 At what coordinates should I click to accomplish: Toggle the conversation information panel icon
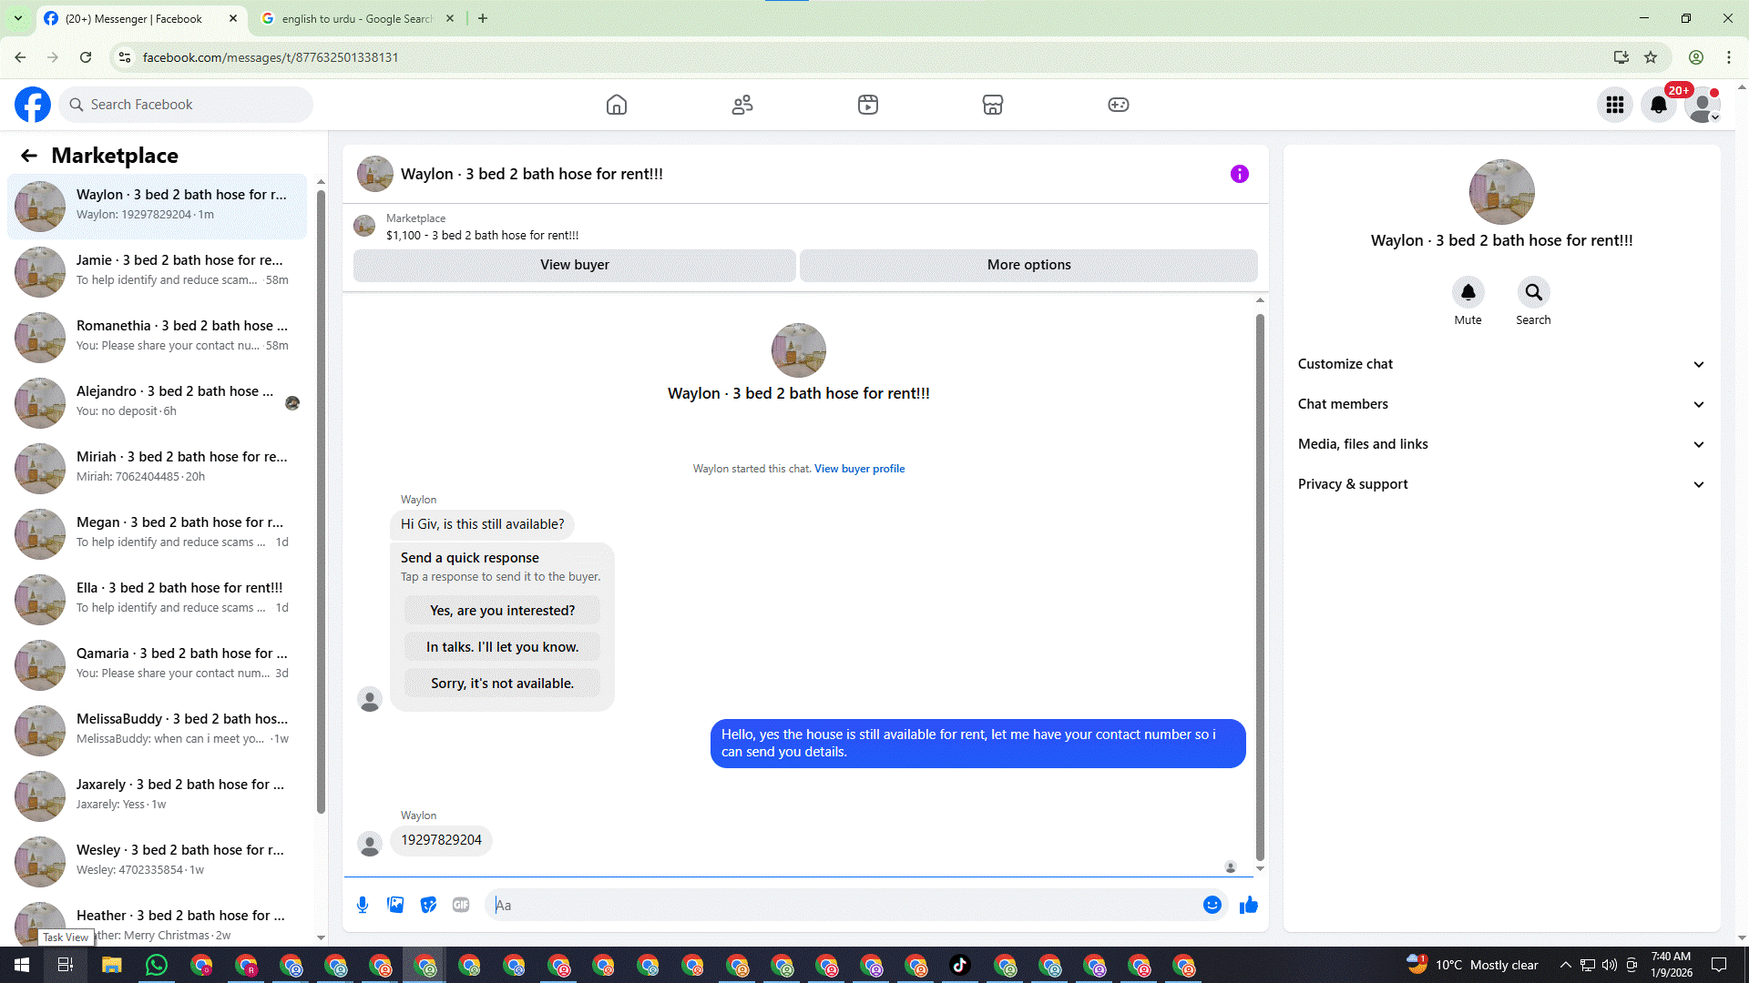coord(1239,174)
